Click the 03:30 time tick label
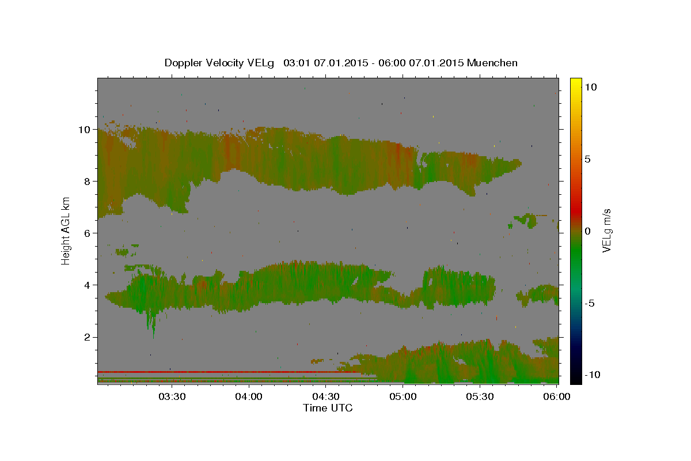Image resolution: width=691 pixels, height=461 pixels. [x=172, y=396]
